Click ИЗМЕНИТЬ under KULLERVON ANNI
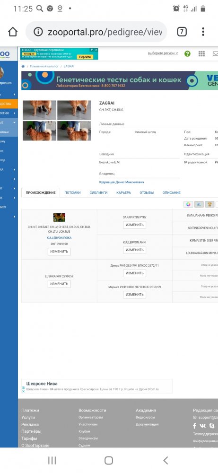This screenshot has width=218, height=473. 134,250
